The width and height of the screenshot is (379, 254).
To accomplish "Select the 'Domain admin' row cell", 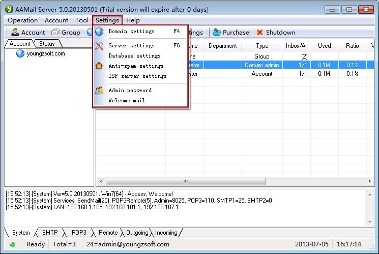I will pos(262,65).
